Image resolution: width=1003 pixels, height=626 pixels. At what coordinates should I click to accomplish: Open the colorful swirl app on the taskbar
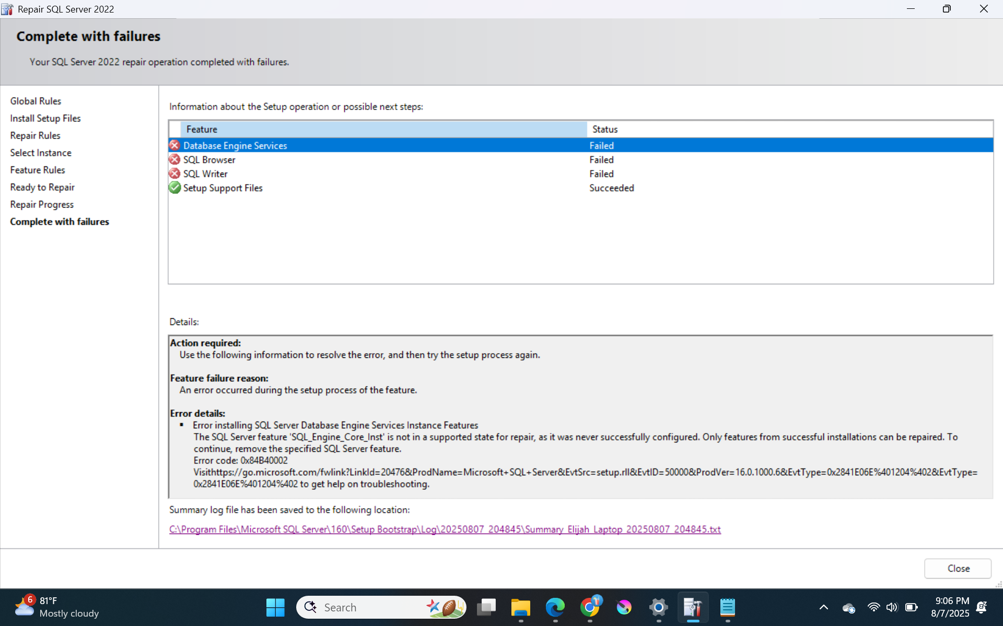pyautogui.click(x=624, y=607)
